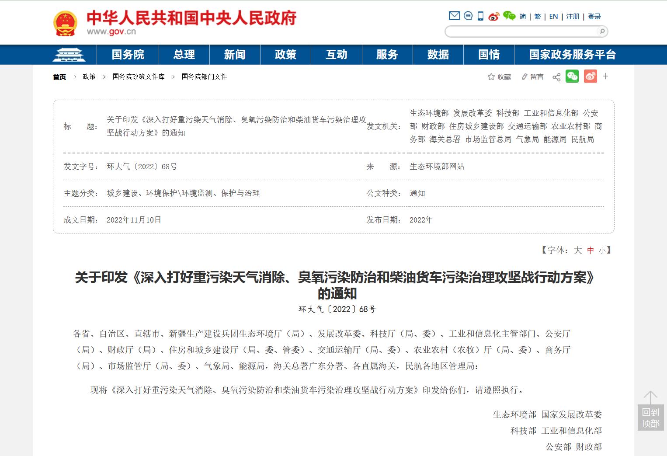Focus the site search field

click(x=522, y=31)
